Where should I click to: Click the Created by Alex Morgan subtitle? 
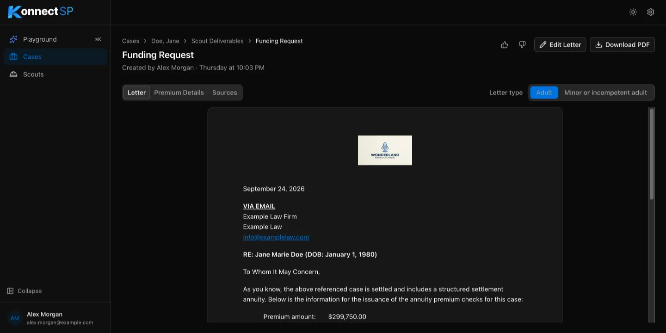(193, 68)
